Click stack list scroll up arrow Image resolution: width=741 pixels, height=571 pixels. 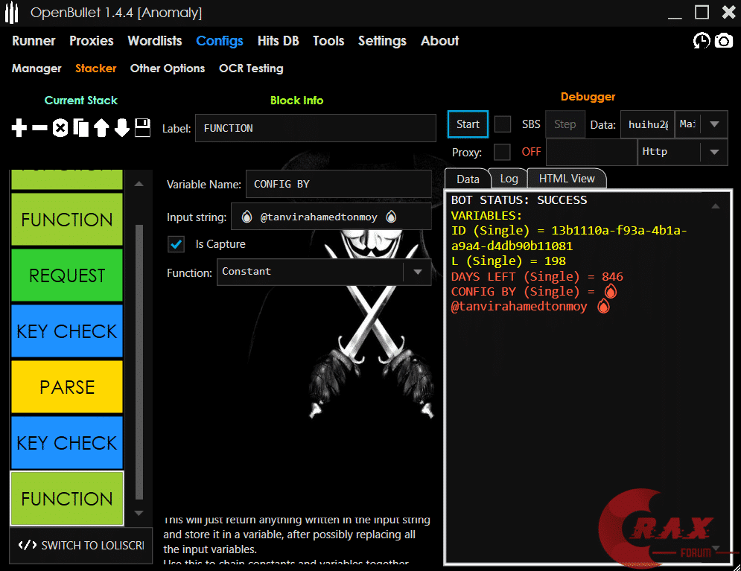[x=139, y=184]
